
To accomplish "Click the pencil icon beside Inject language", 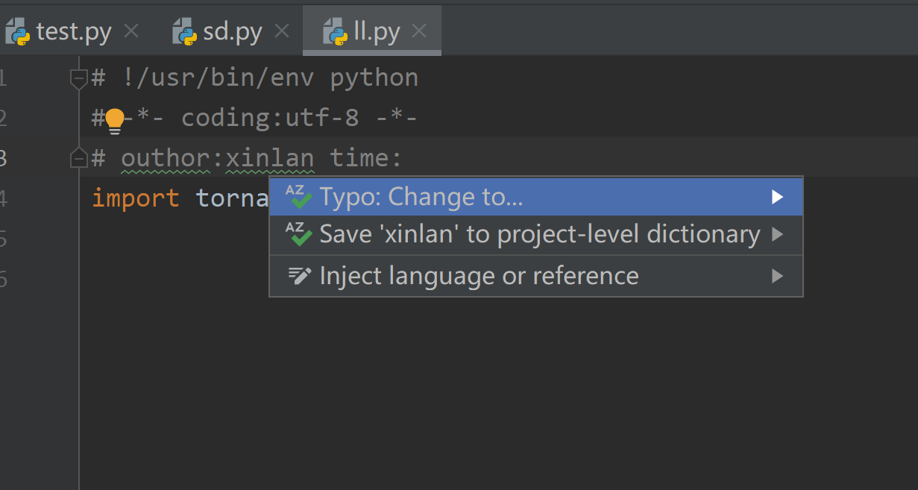I will 299,276.
